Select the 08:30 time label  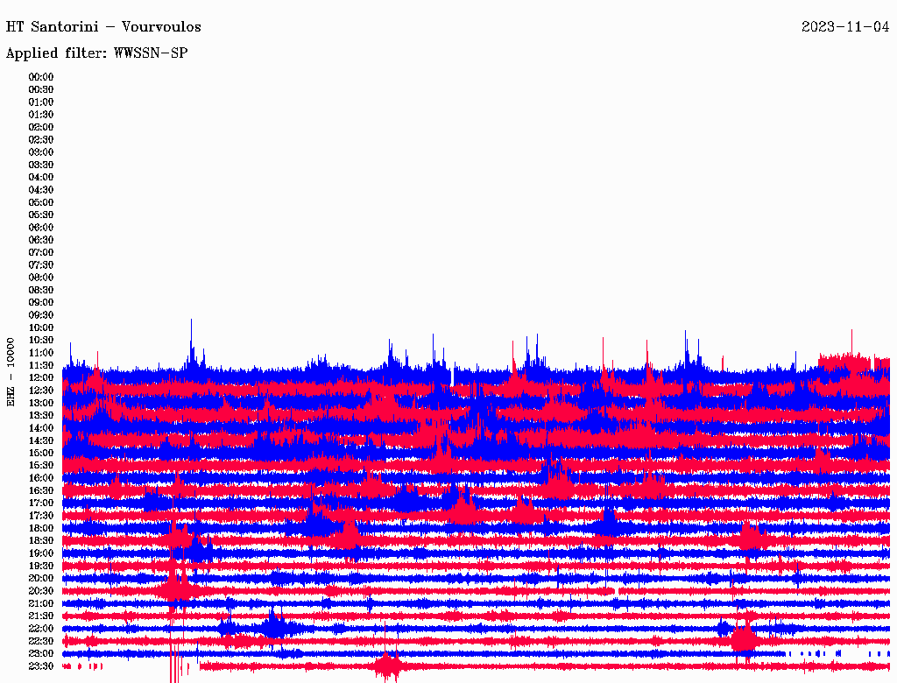[x=41, y=291]
